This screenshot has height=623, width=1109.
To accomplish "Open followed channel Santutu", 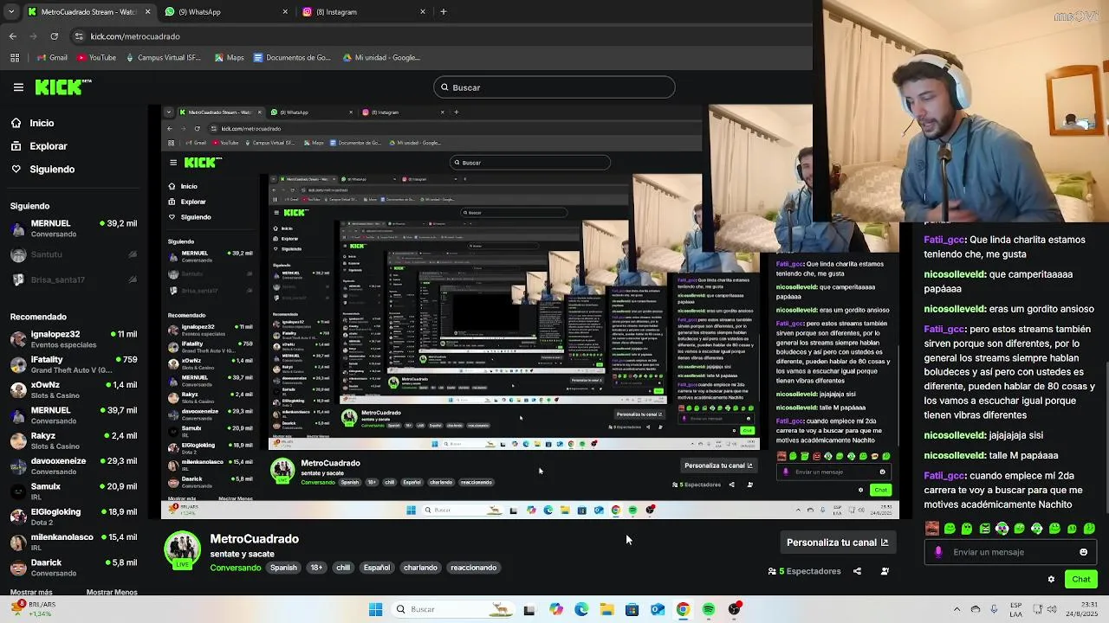I will pos(74,254).
